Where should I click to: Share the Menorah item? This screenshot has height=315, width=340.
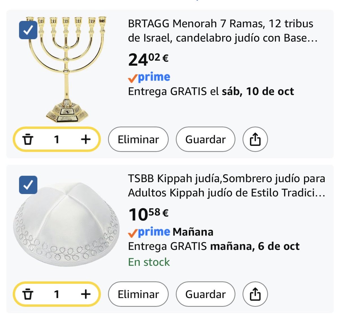[255, 139]
